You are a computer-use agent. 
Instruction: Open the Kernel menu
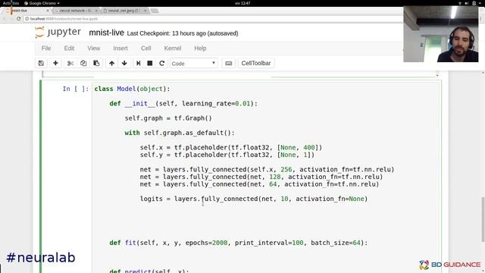pos(173,49)
